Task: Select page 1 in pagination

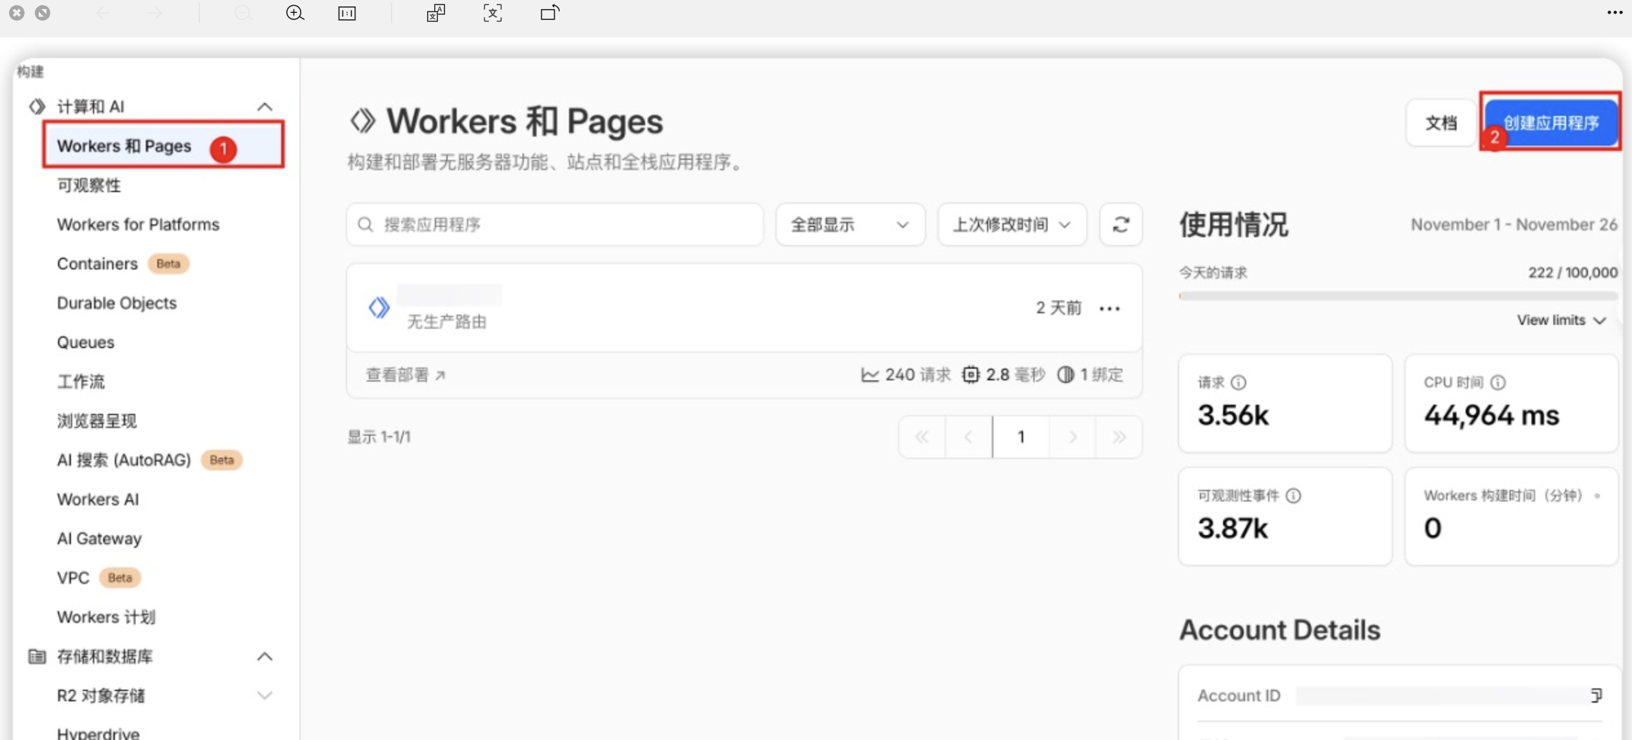Action: 1021,437
